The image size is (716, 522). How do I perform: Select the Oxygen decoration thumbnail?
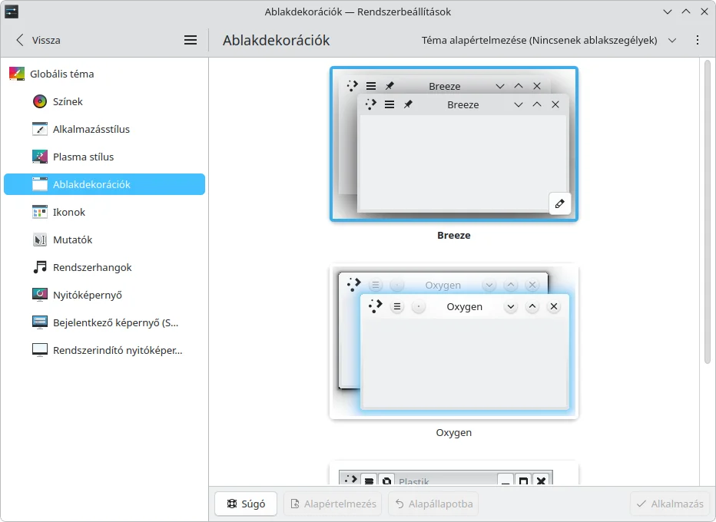click(x=454, y=342)
